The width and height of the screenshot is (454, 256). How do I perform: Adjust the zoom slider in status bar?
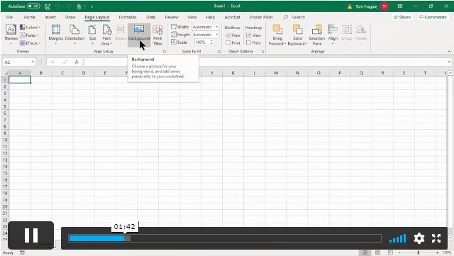pos(418,252)
